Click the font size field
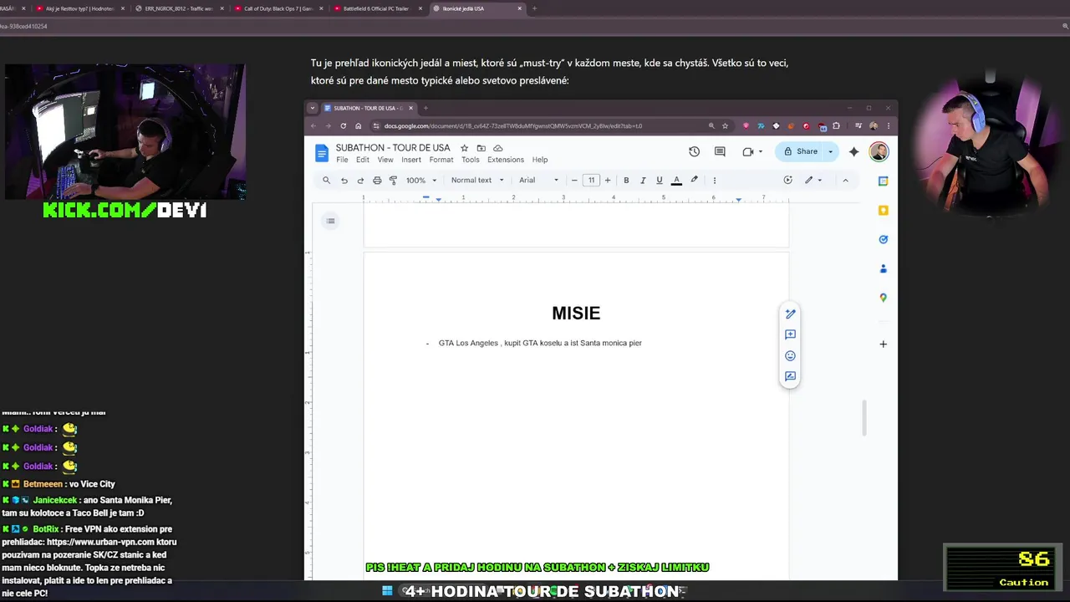This screenshot has width=1070, height=602. pos(591,180)
